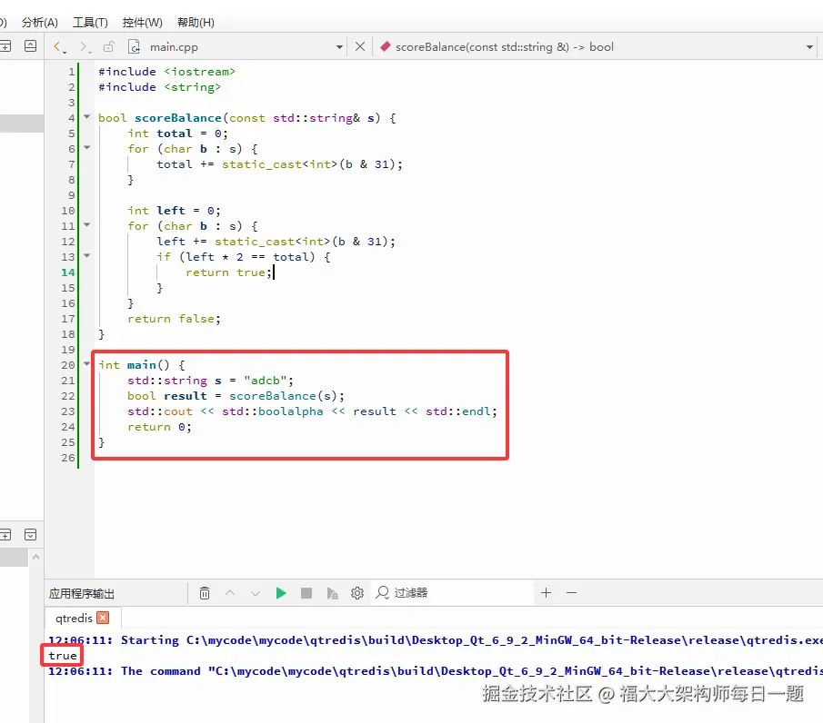
Task: Click the main.cpp file type icon
Action: pos(135,46)
